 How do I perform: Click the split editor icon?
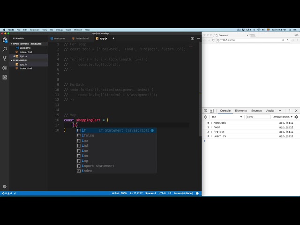[192, 38]
